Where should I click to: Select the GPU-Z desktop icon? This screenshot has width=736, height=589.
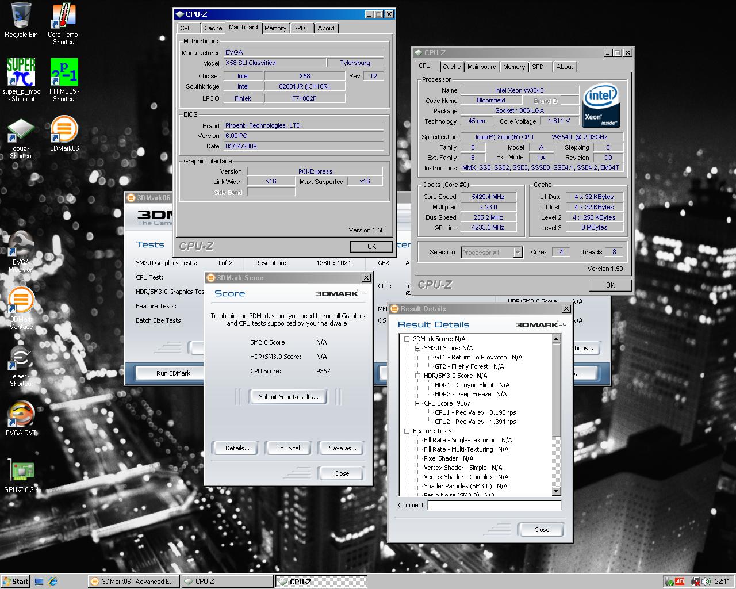[x=21, y=477]
